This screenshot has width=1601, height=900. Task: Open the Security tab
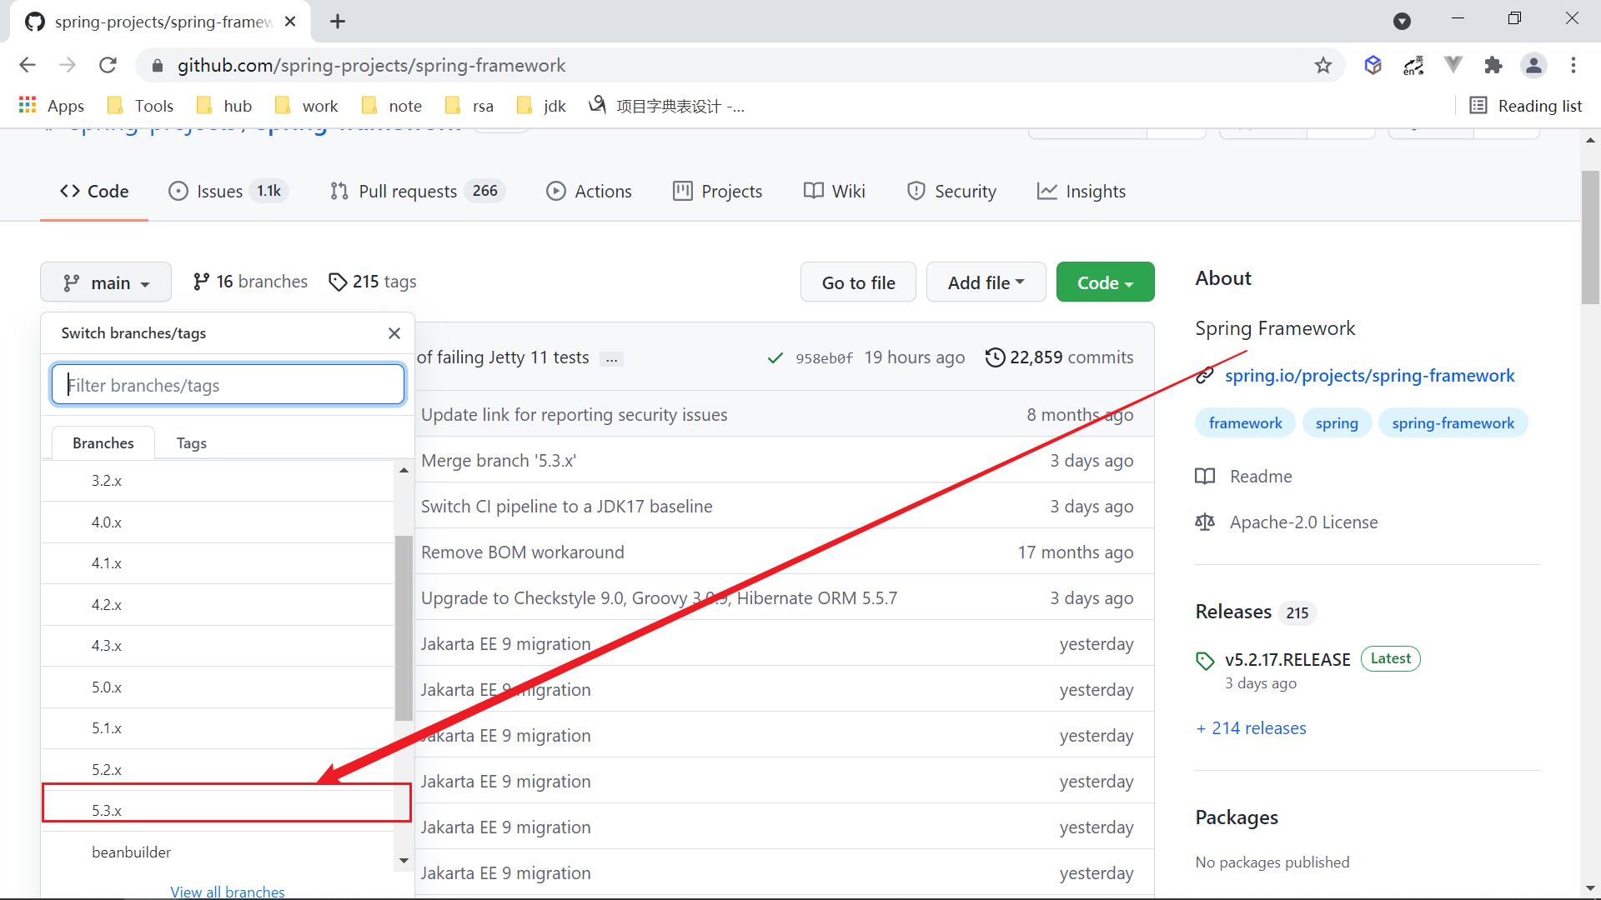[951, 191]
